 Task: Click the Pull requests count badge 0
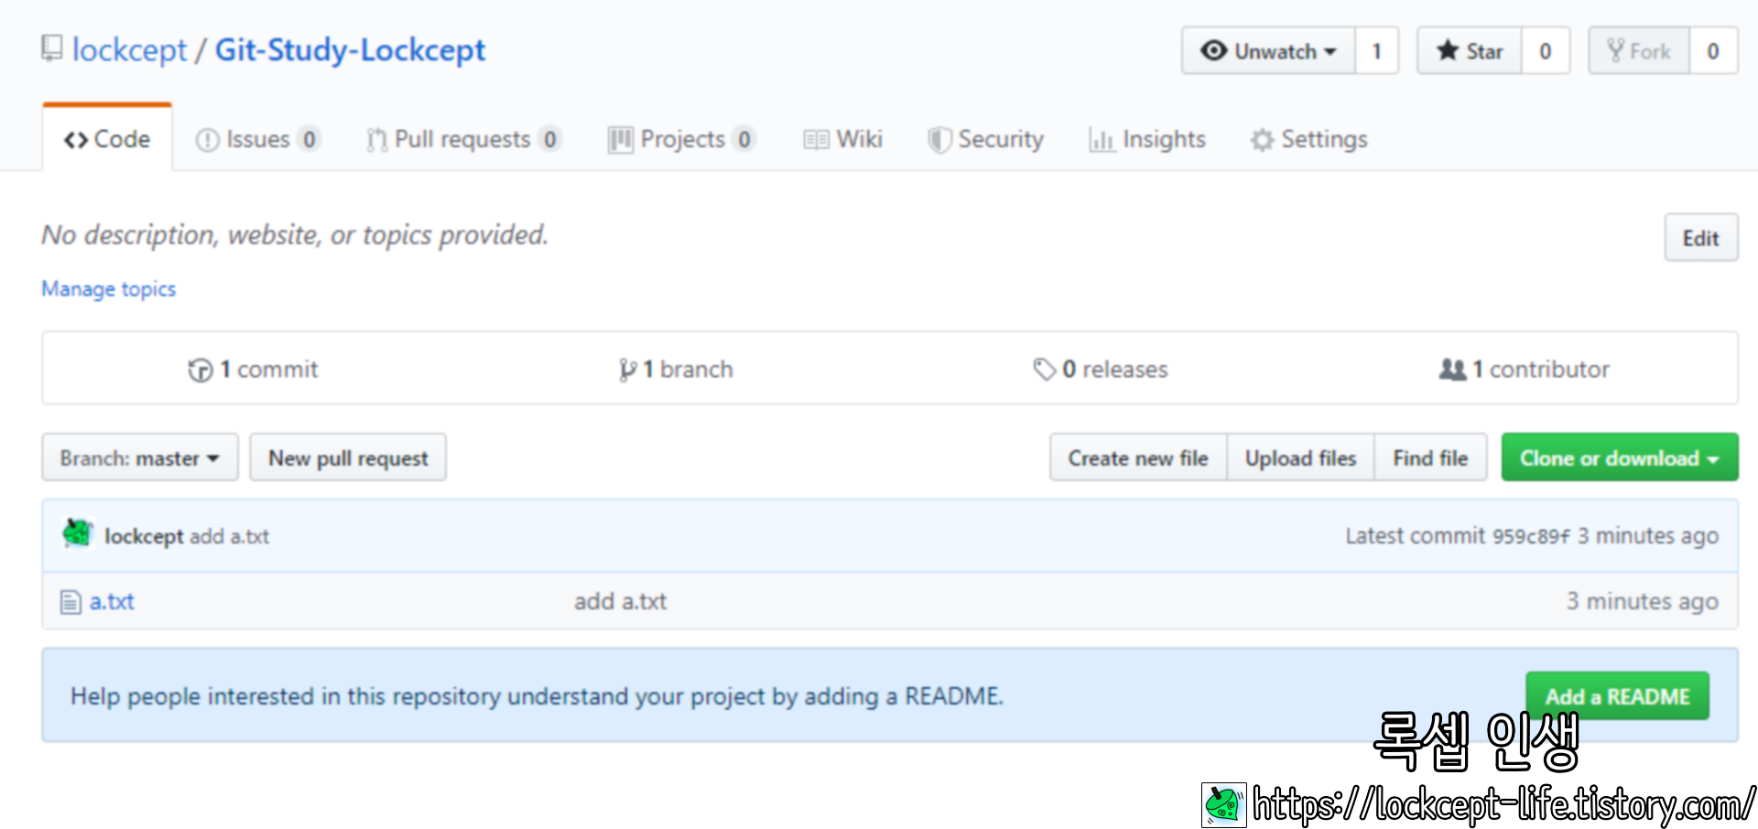tap(549, 139)
